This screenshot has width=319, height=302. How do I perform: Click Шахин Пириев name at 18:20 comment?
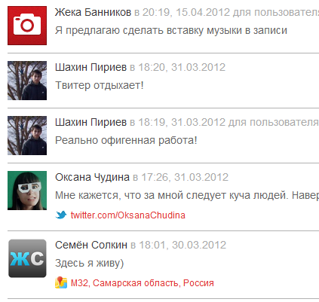[x=90, y=67]
